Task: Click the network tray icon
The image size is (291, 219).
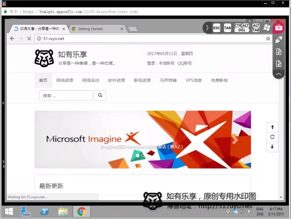Action: pyautogui.click(x=242, y=211)
